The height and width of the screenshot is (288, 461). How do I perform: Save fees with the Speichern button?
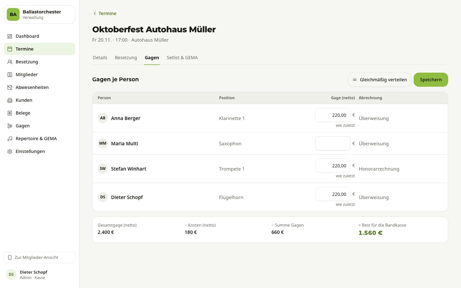[431, 80]
